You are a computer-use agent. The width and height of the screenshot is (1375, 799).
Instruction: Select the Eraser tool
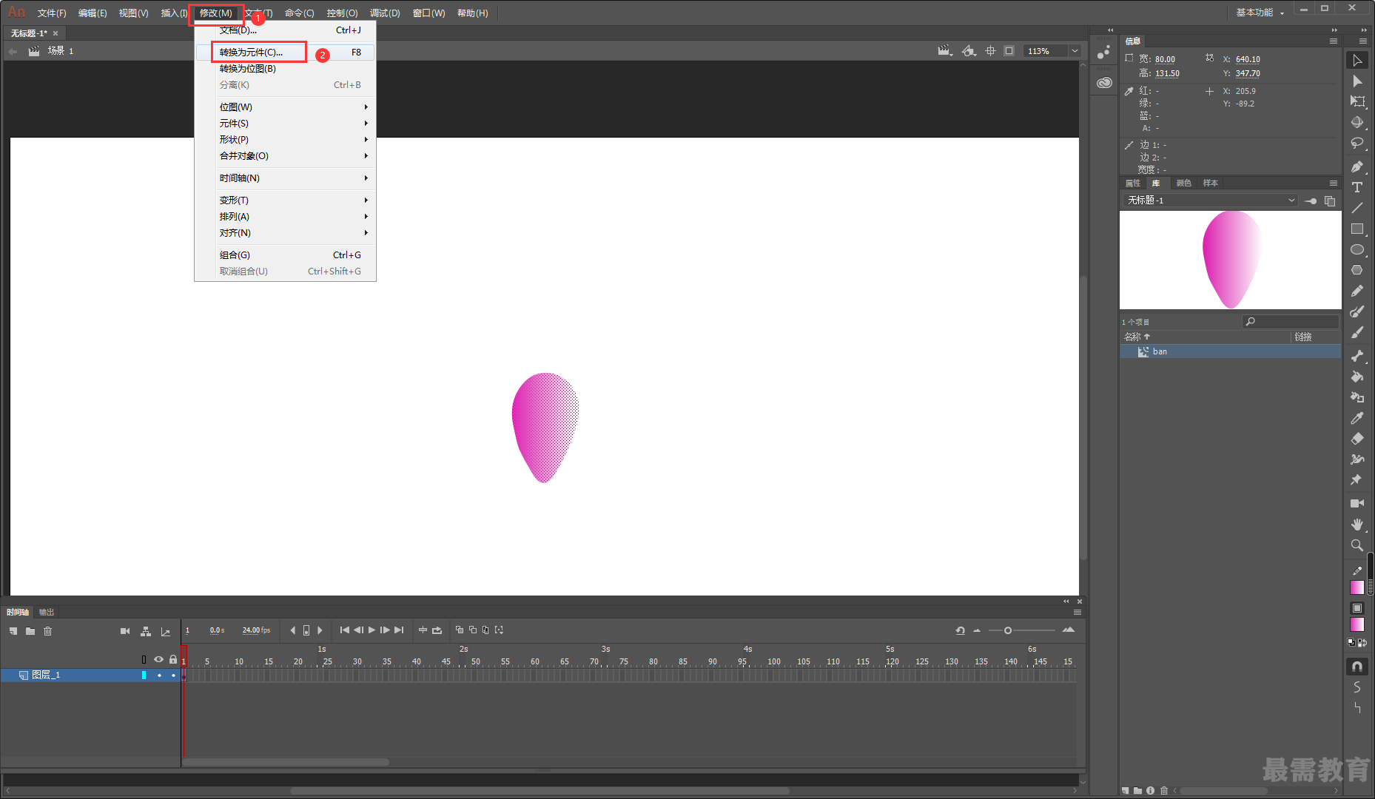pyautogui.click(x=1356, y=439)
